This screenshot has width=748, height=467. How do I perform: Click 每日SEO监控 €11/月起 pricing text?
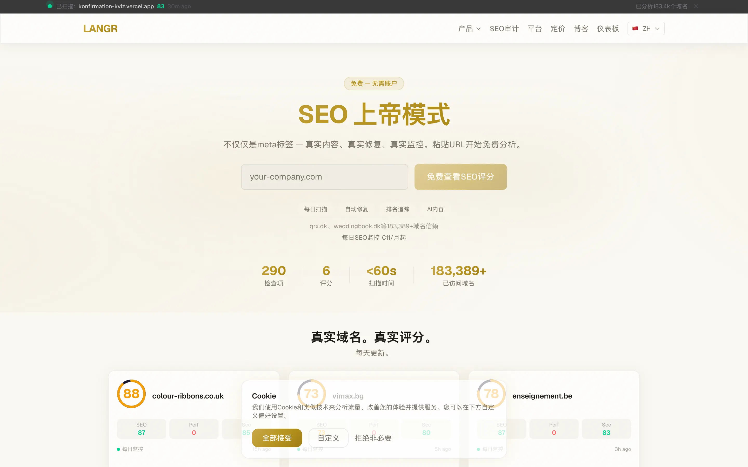click(x=374, y=237)
